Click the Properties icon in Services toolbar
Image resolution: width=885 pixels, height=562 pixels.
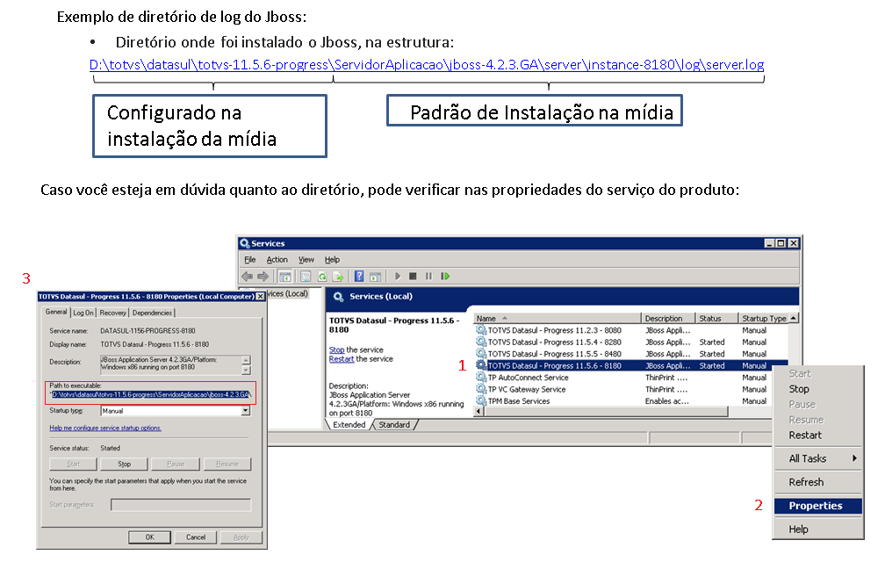click(306, 277)
